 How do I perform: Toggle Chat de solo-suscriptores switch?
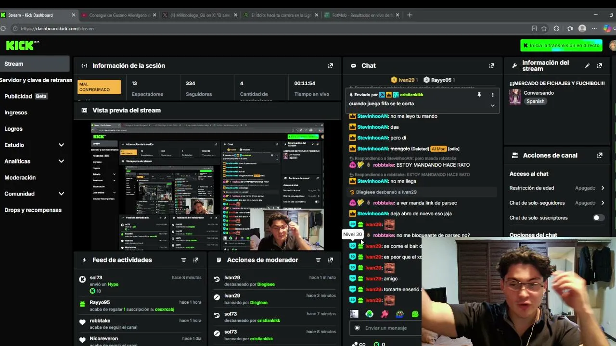click(599, 218)
